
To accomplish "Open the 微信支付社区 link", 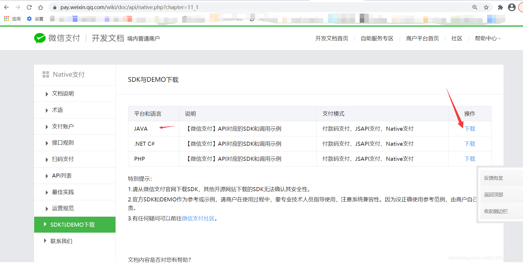I will [x=198, y=218].
